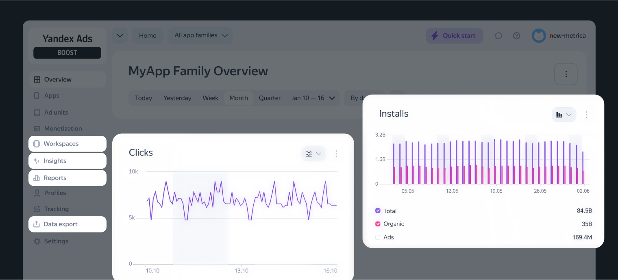This screenshot has width=618, height=280.
Task: Open Clicks chart three-dot menu
Action: tap(336, 154)
